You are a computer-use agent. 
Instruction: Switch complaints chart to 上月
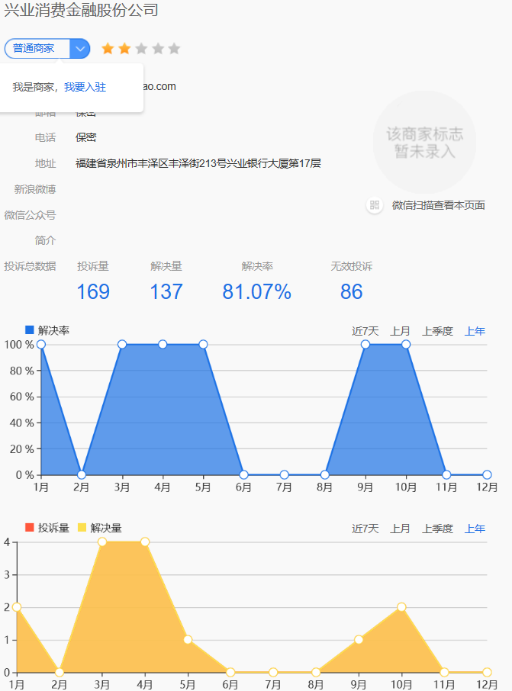[x=400, y=529]
